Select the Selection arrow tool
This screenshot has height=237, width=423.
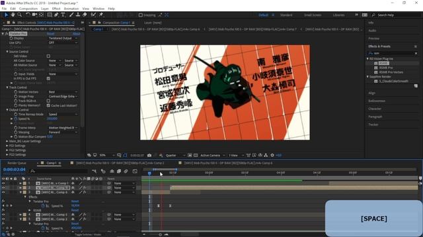click(x=6, y=14)
